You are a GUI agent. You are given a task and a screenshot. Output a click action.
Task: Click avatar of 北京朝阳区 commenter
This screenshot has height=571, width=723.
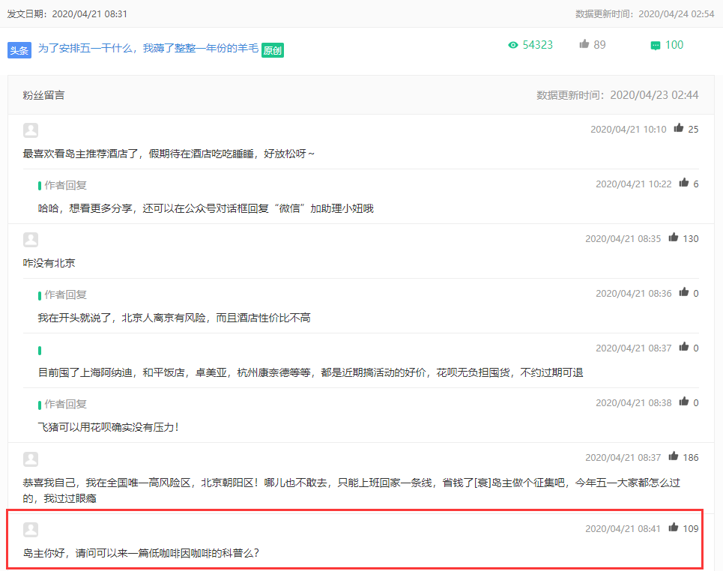31,459
